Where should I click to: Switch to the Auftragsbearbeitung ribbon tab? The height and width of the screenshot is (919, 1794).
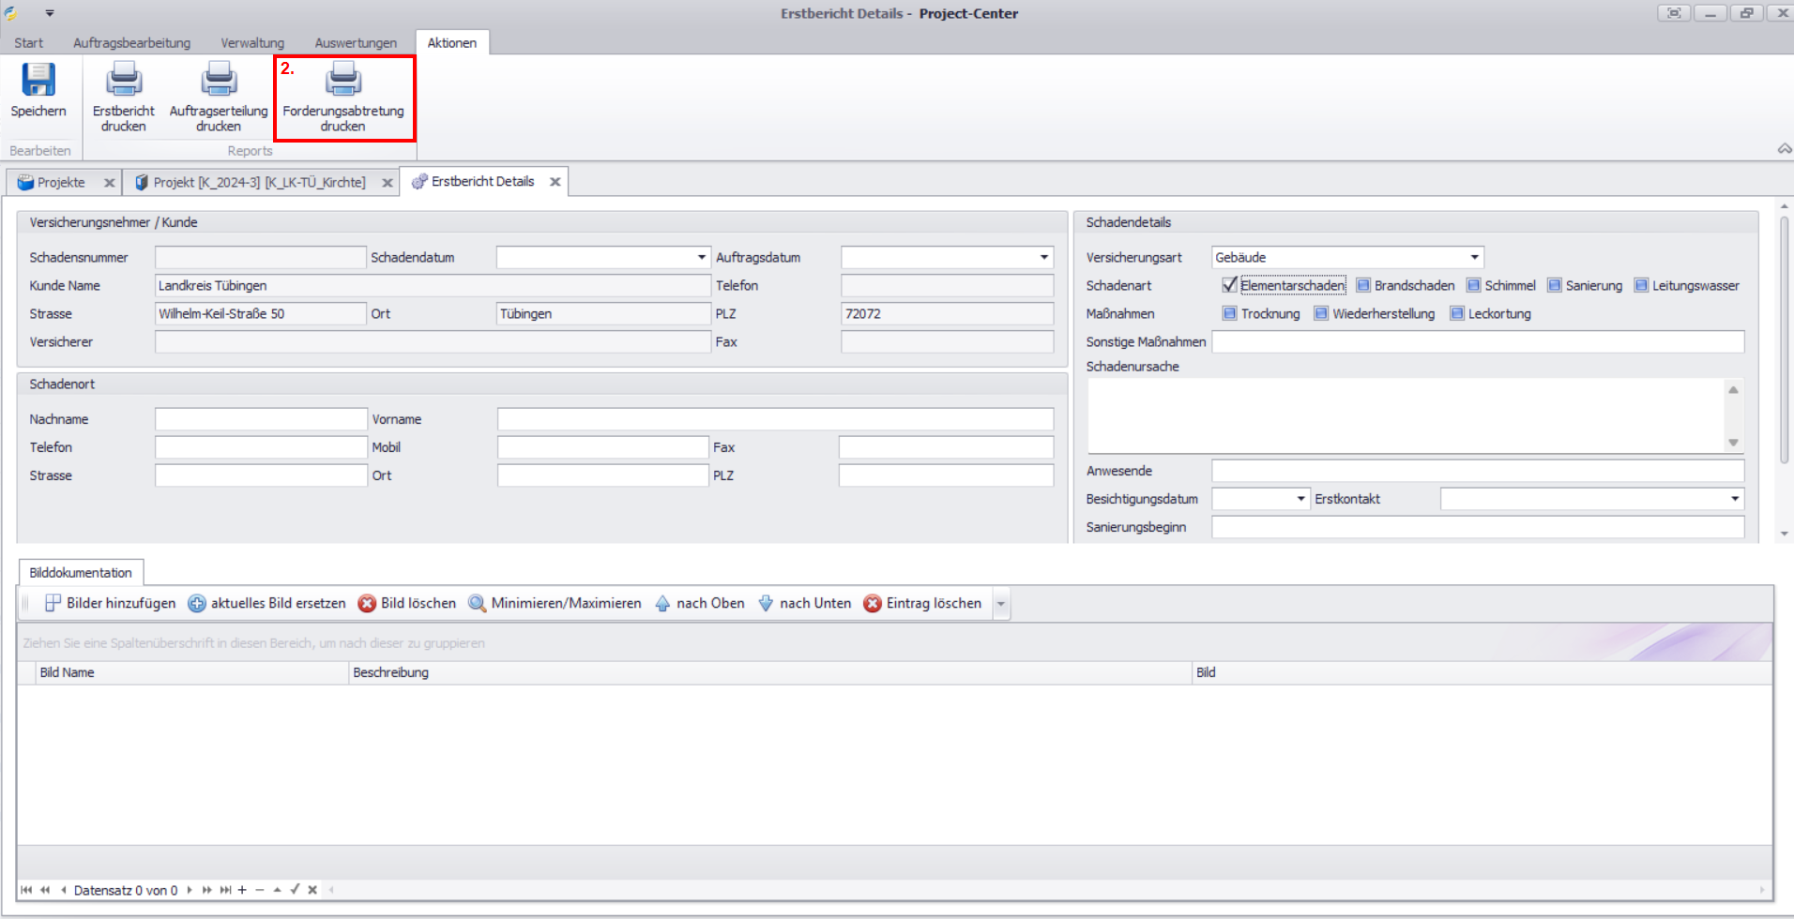tap(131, 42)
